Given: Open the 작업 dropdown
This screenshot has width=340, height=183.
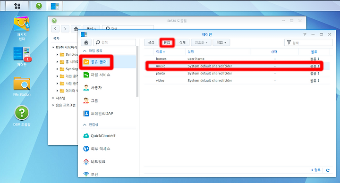Looking at the screenshot, I should [221, 42].
